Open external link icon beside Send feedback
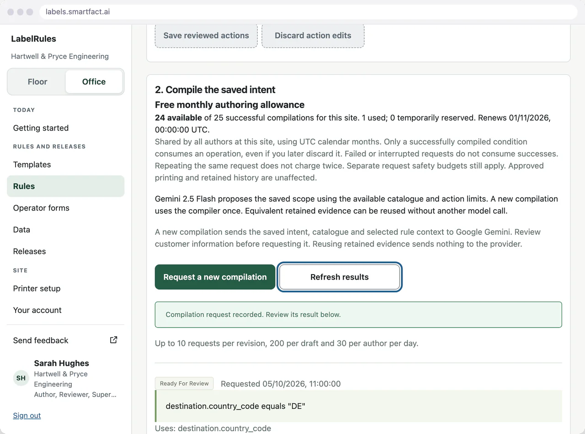This screenshot has width=585, height=434. pos(113,340)
